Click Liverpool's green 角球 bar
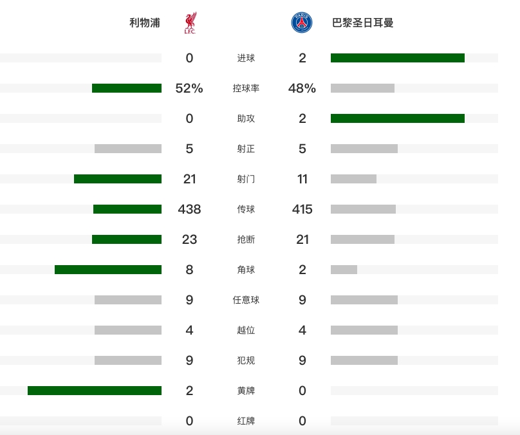This screenshot has height=435, width=520. [108, 270]
